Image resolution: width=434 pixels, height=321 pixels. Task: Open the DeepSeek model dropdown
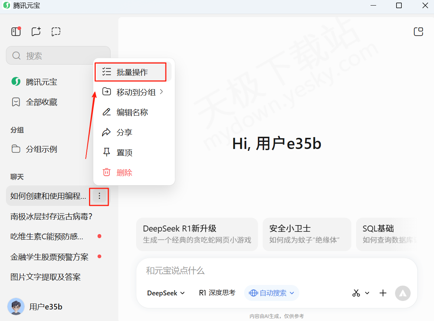166,293
